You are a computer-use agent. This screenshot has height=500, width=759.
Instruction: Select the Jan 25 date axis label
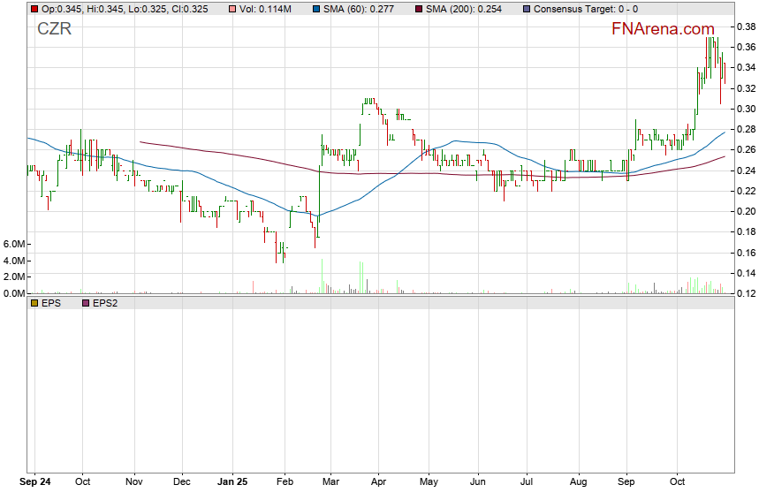232,483
